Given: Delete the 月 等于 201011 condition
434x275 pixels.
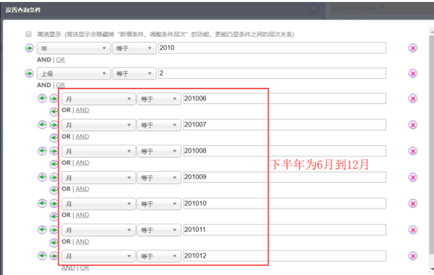Looking at the screenshot, I should click(413, 229).
